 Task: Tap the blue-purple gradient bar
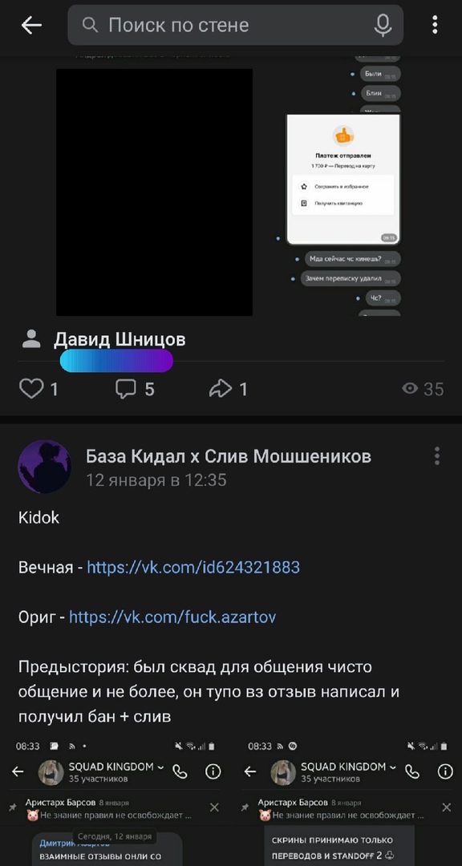[x=116, y=361]
